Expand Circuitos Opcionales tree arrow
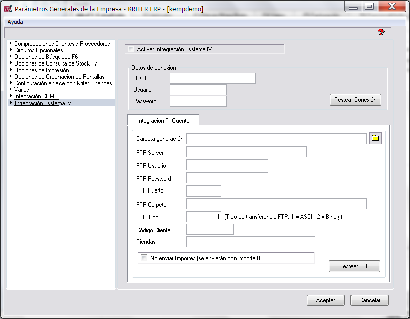Image resolution: width=410 pixels, height=319 pixels. coord(11,49)
